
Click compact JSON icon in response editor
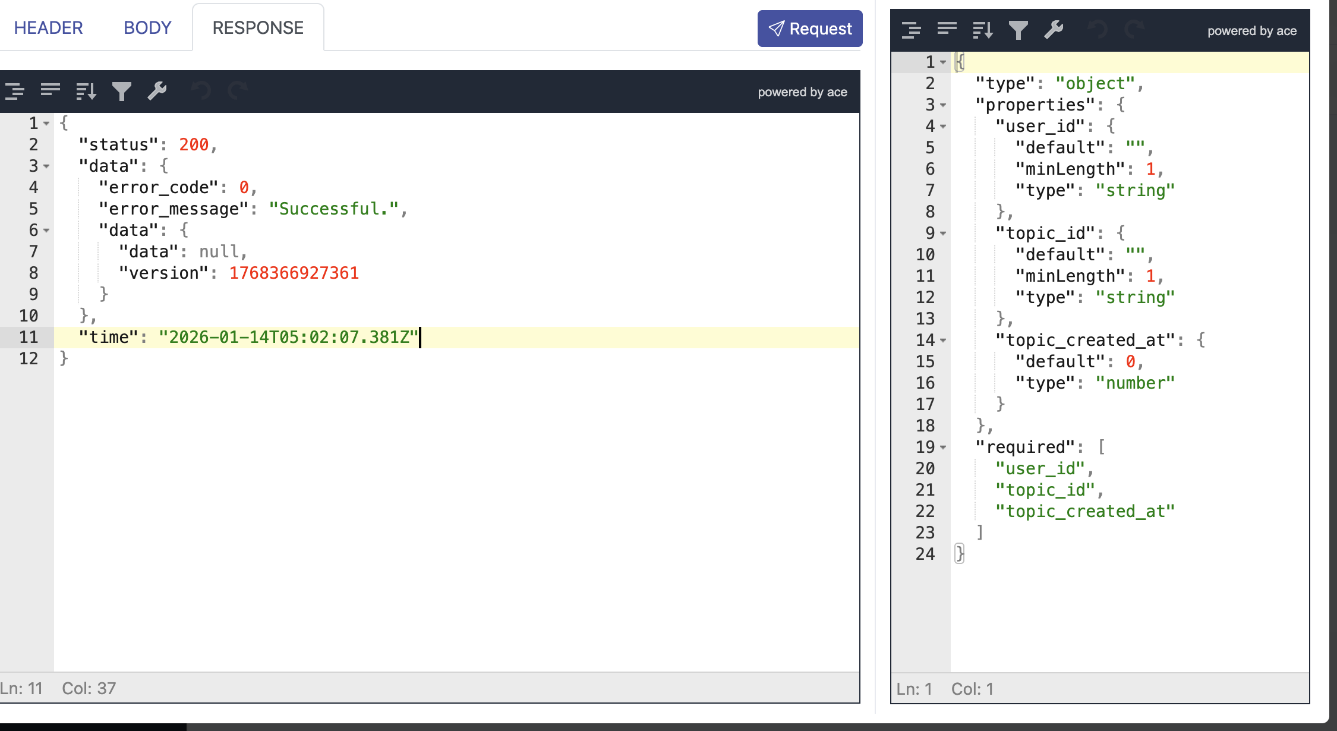51,91
